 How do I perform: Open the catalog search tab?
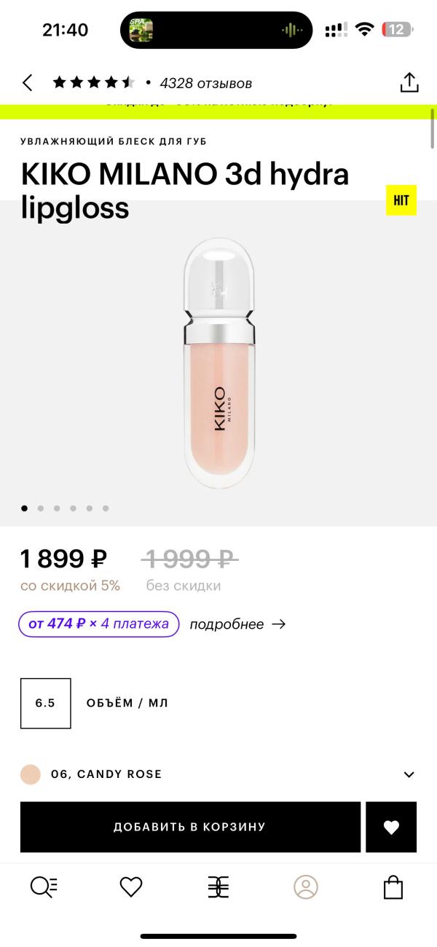pyautogui.click(x=44, y=887)
